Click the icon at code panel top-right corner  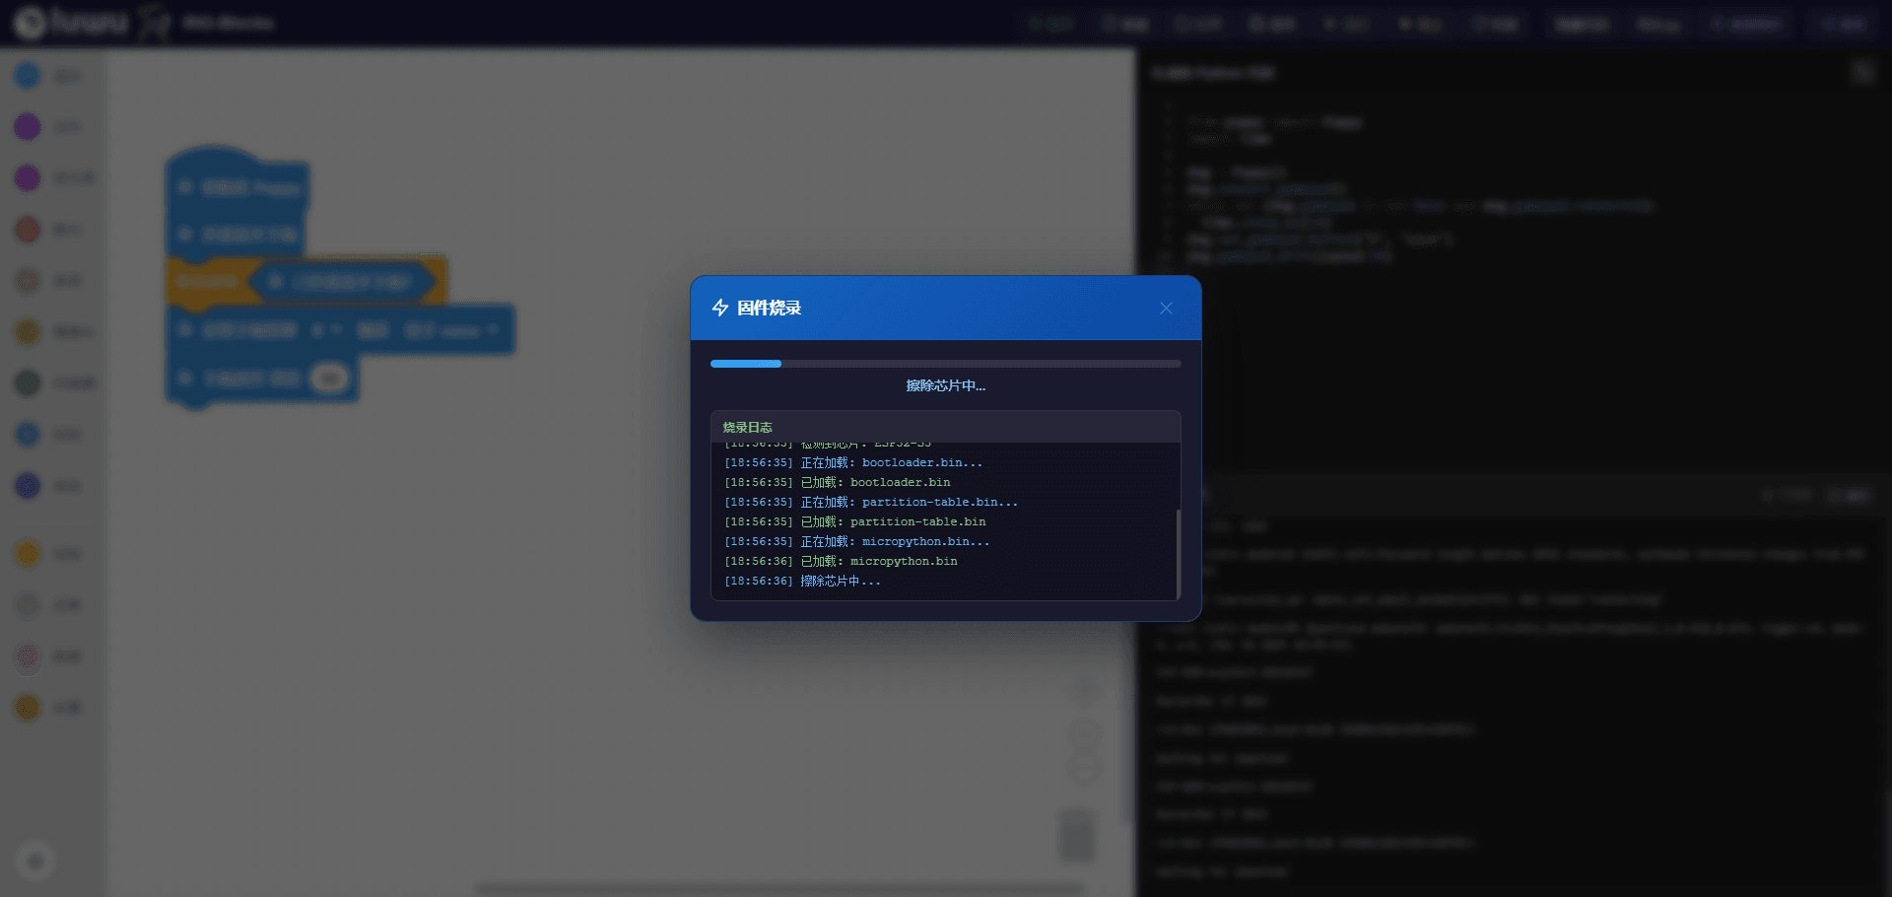[1861, 72]
